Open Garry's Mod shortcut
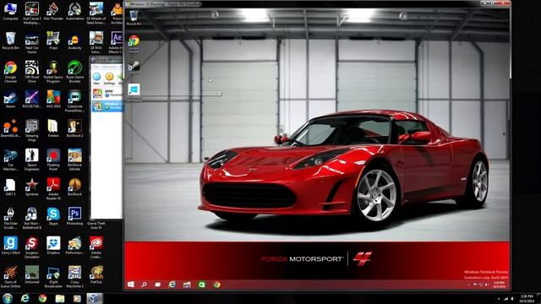The height and width of the screenshot is (304, 541). pyautogui.click(x=10, y=246)
